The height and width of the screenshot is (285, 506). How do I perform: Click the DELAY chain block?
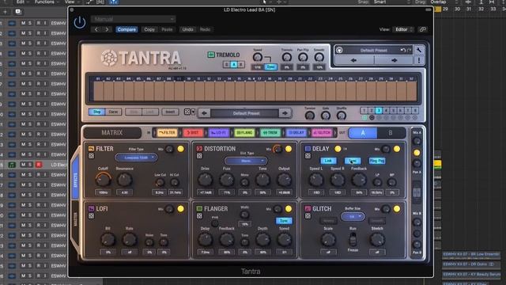pos(296,133)
